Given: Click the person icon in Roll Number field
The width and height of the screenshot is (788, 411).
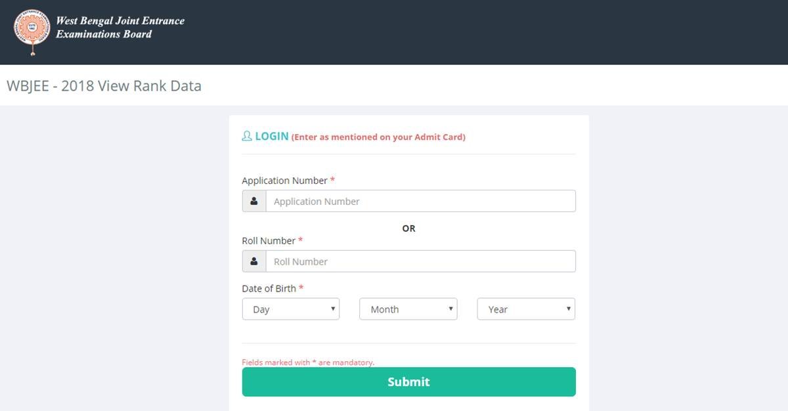Looking at the screenshot, I should click(x=254, y=261).
